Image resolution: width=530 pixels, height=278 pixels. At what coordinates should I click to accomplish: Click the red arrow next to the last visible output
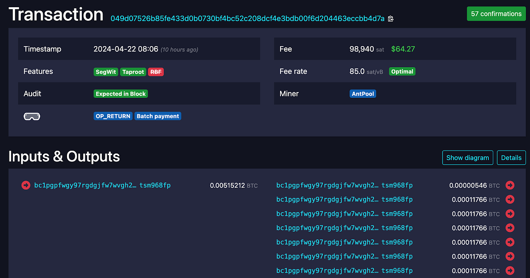[510, 271]
